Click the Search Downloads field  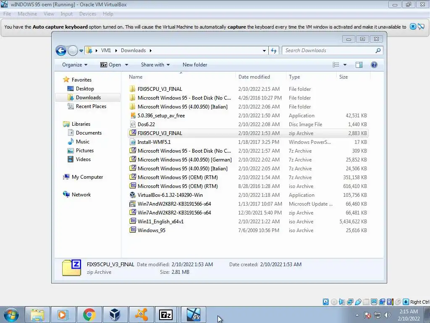click(x=329, y=50)
